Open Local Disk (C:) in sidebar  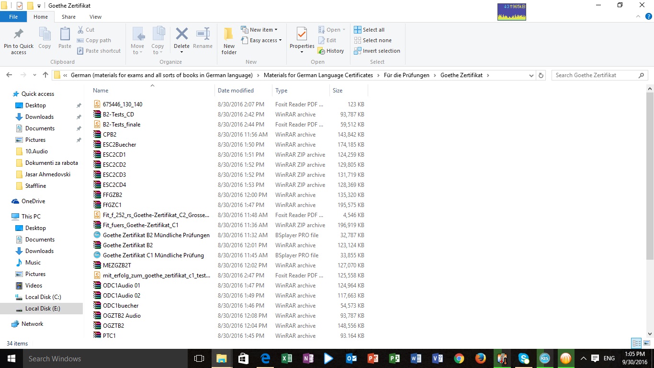click(x=43, y=297)
